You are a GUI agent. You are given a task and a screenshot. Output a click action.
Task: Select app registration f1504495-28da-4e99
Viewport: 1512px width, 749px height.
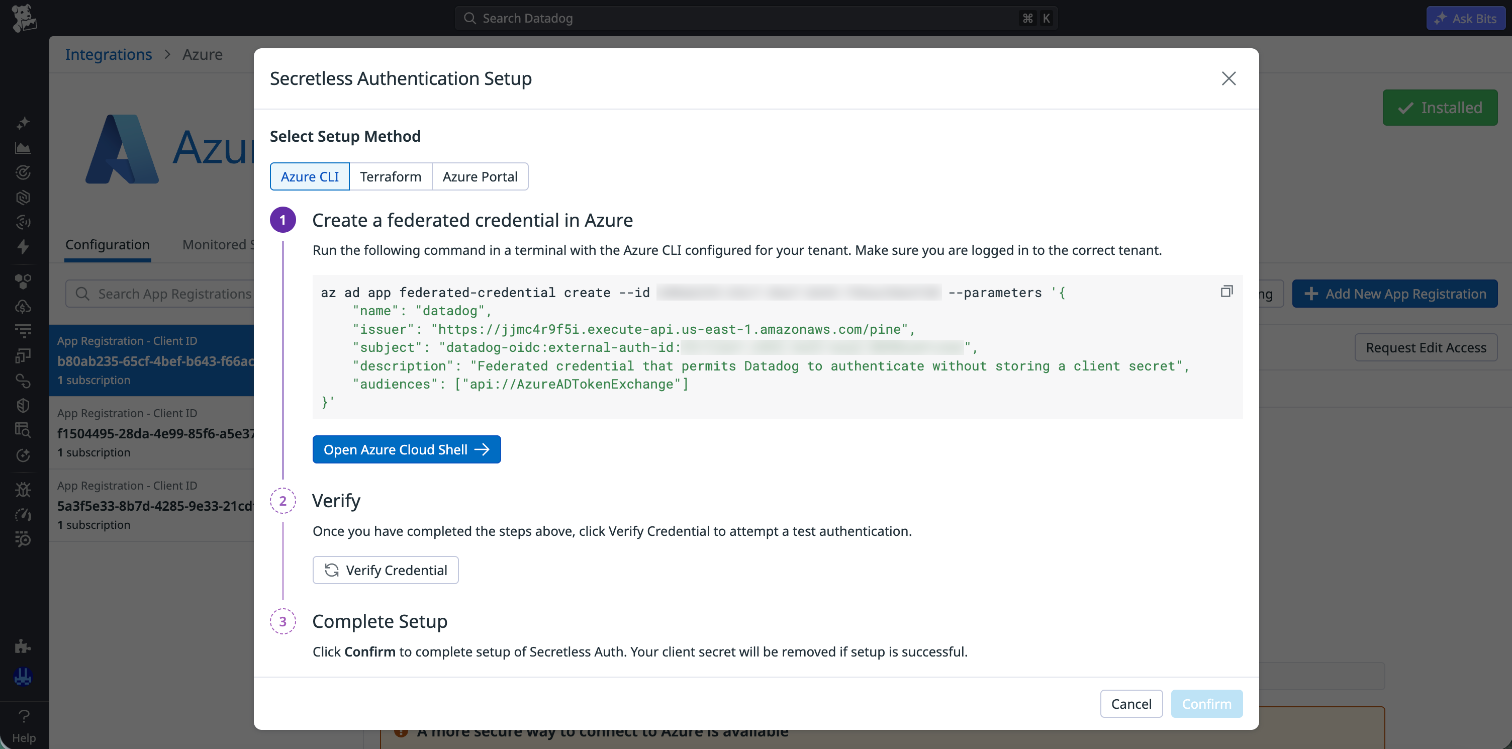(151, 433)
